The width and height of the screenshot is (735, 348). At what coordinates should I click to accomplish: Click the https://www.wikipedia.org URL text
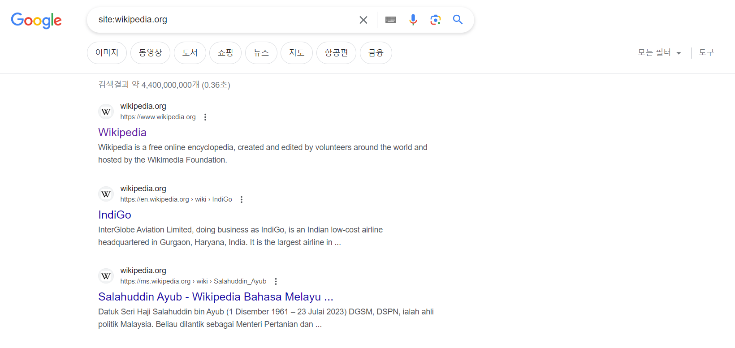tap(158, 117)
